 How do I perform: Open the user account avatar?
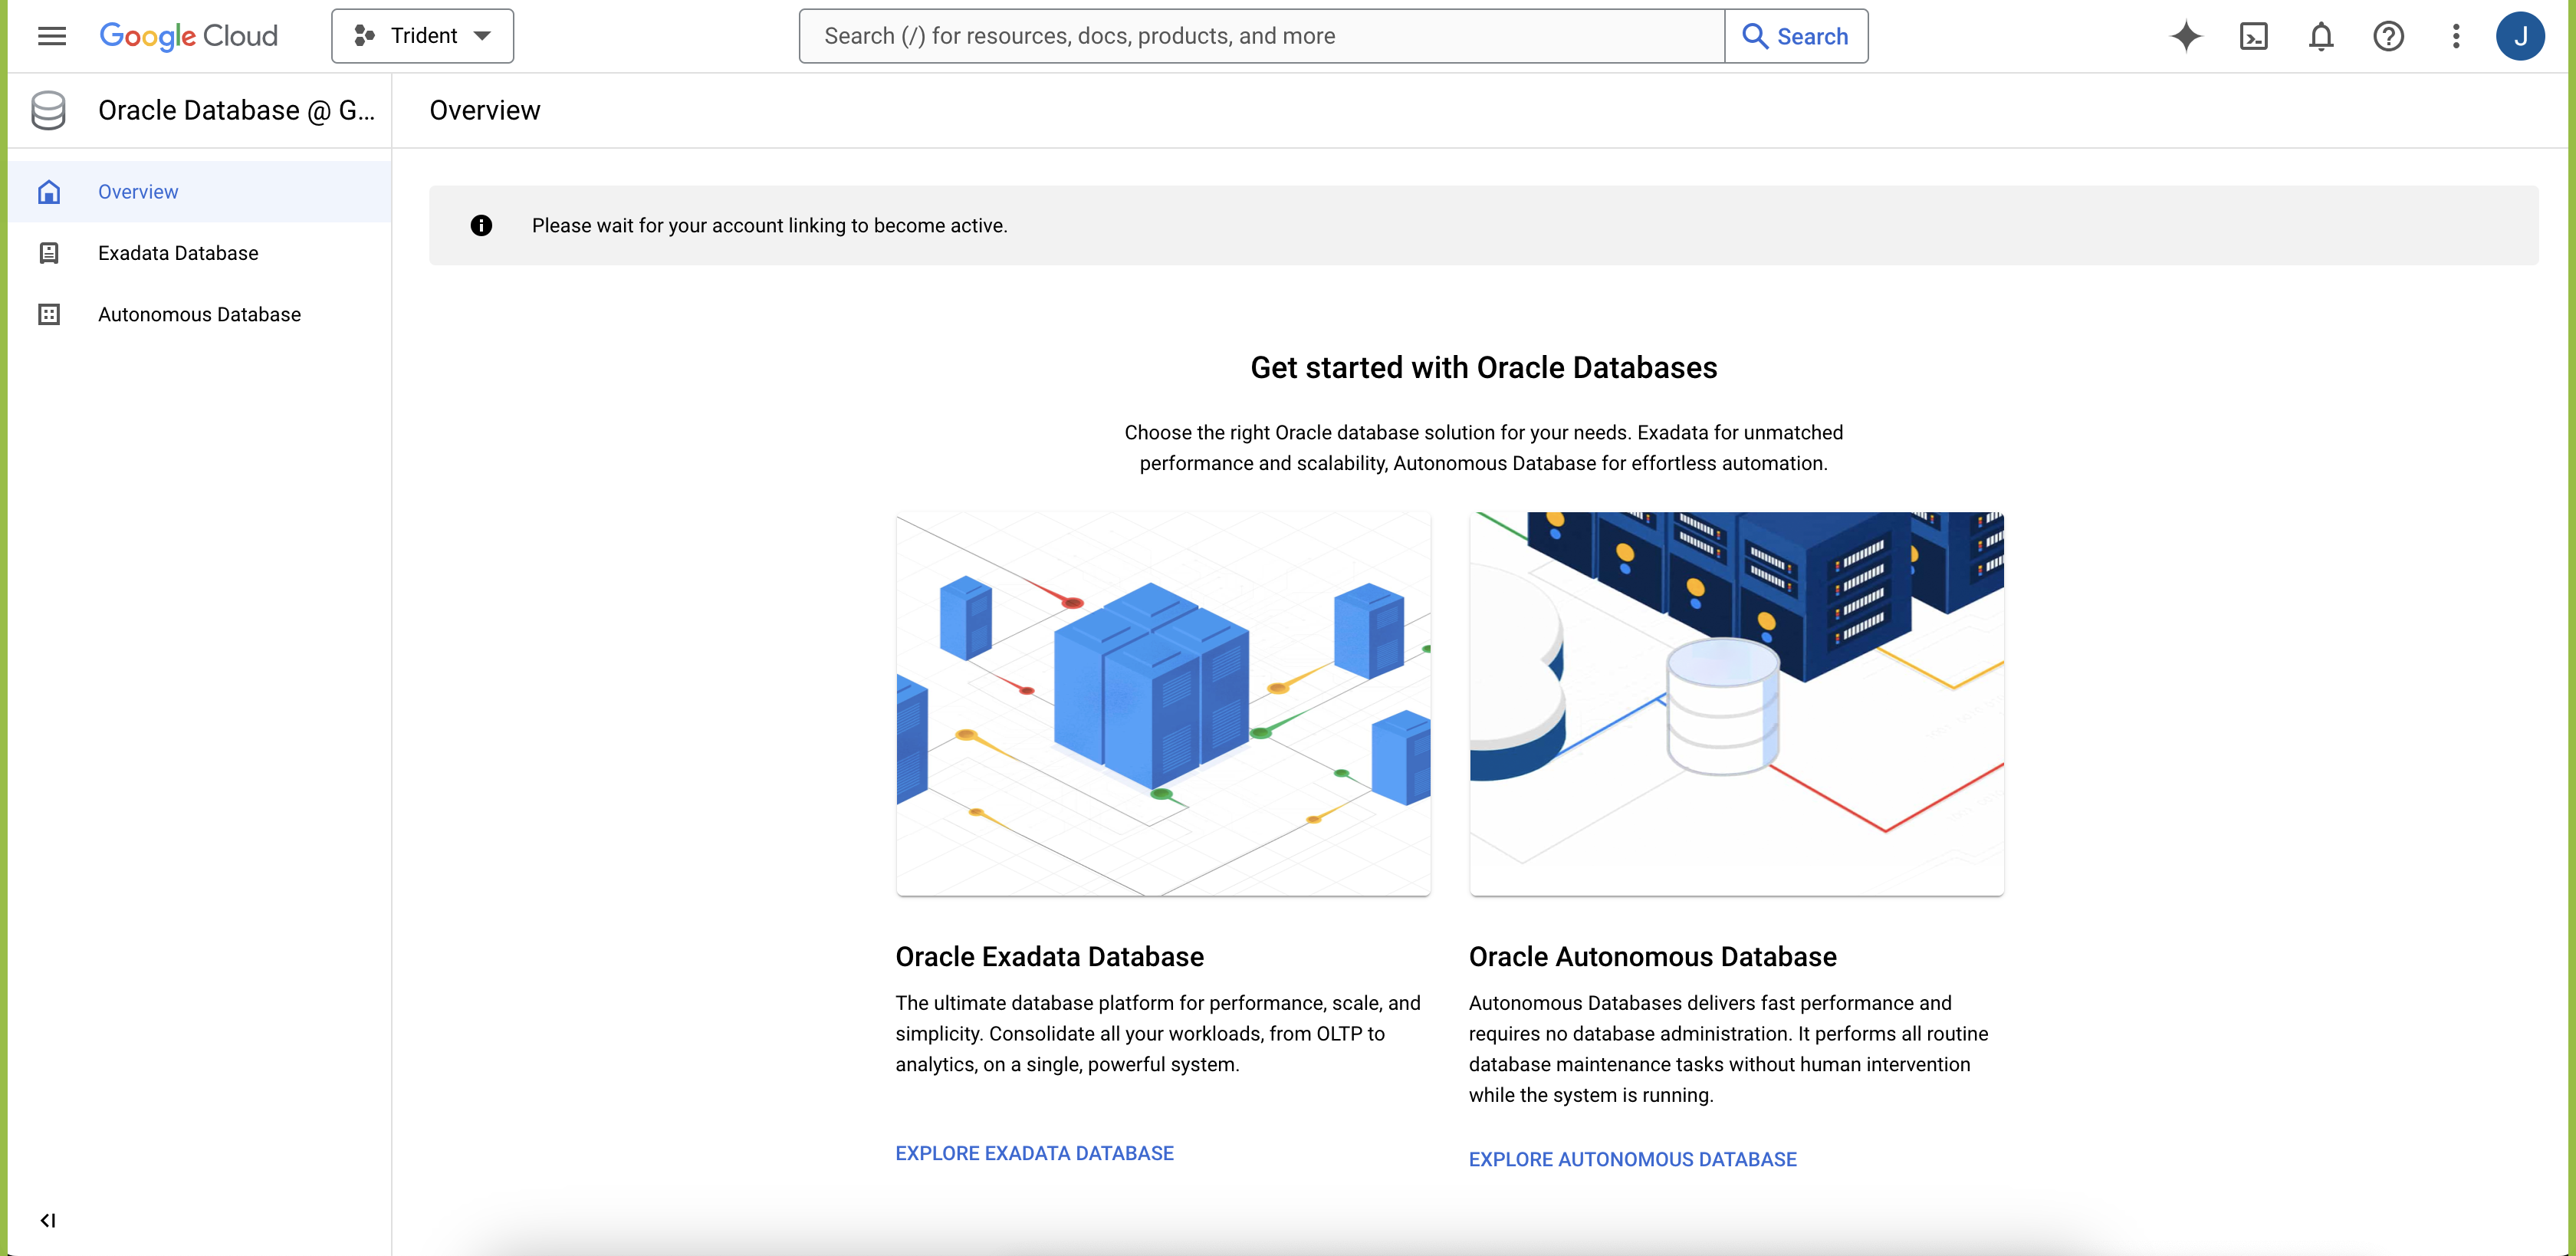tap(2522, 36)
